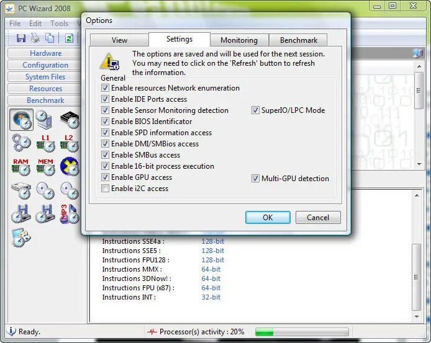The height and width of the screenshot is (343, 431).
Task: Open the Tools menu
Action: pos(59,24)
